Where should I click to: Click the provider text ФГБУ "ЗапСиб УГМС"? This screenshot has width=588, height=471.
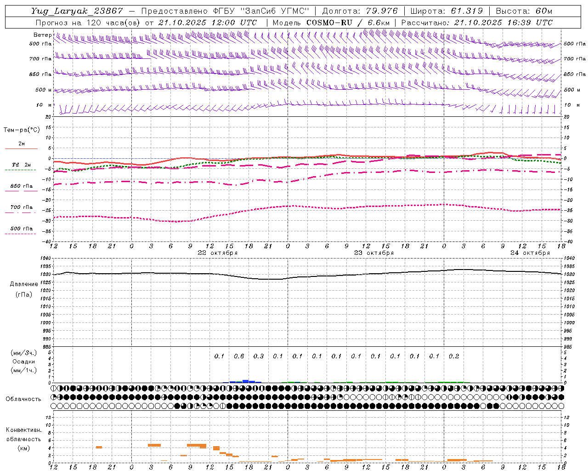tap(261, 11)
